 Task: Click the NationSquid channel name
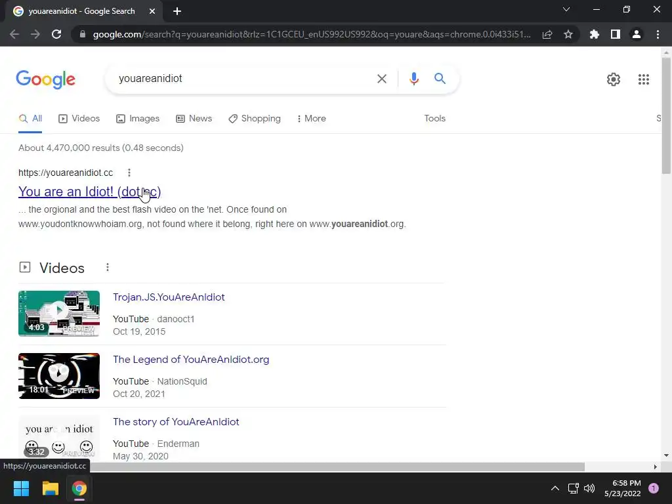tap(182, 381)
